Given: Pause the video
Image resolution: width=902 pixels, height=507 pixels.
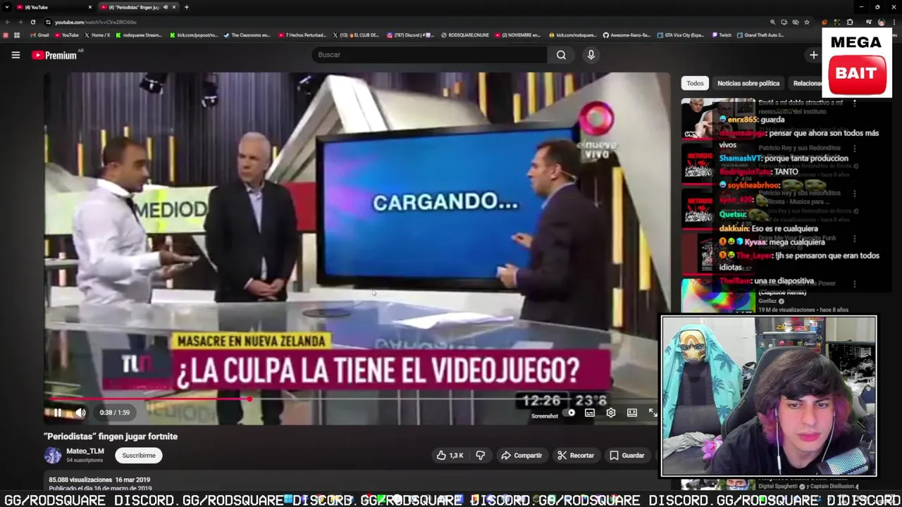Looking at the screenshot, I should click(58, 413).
